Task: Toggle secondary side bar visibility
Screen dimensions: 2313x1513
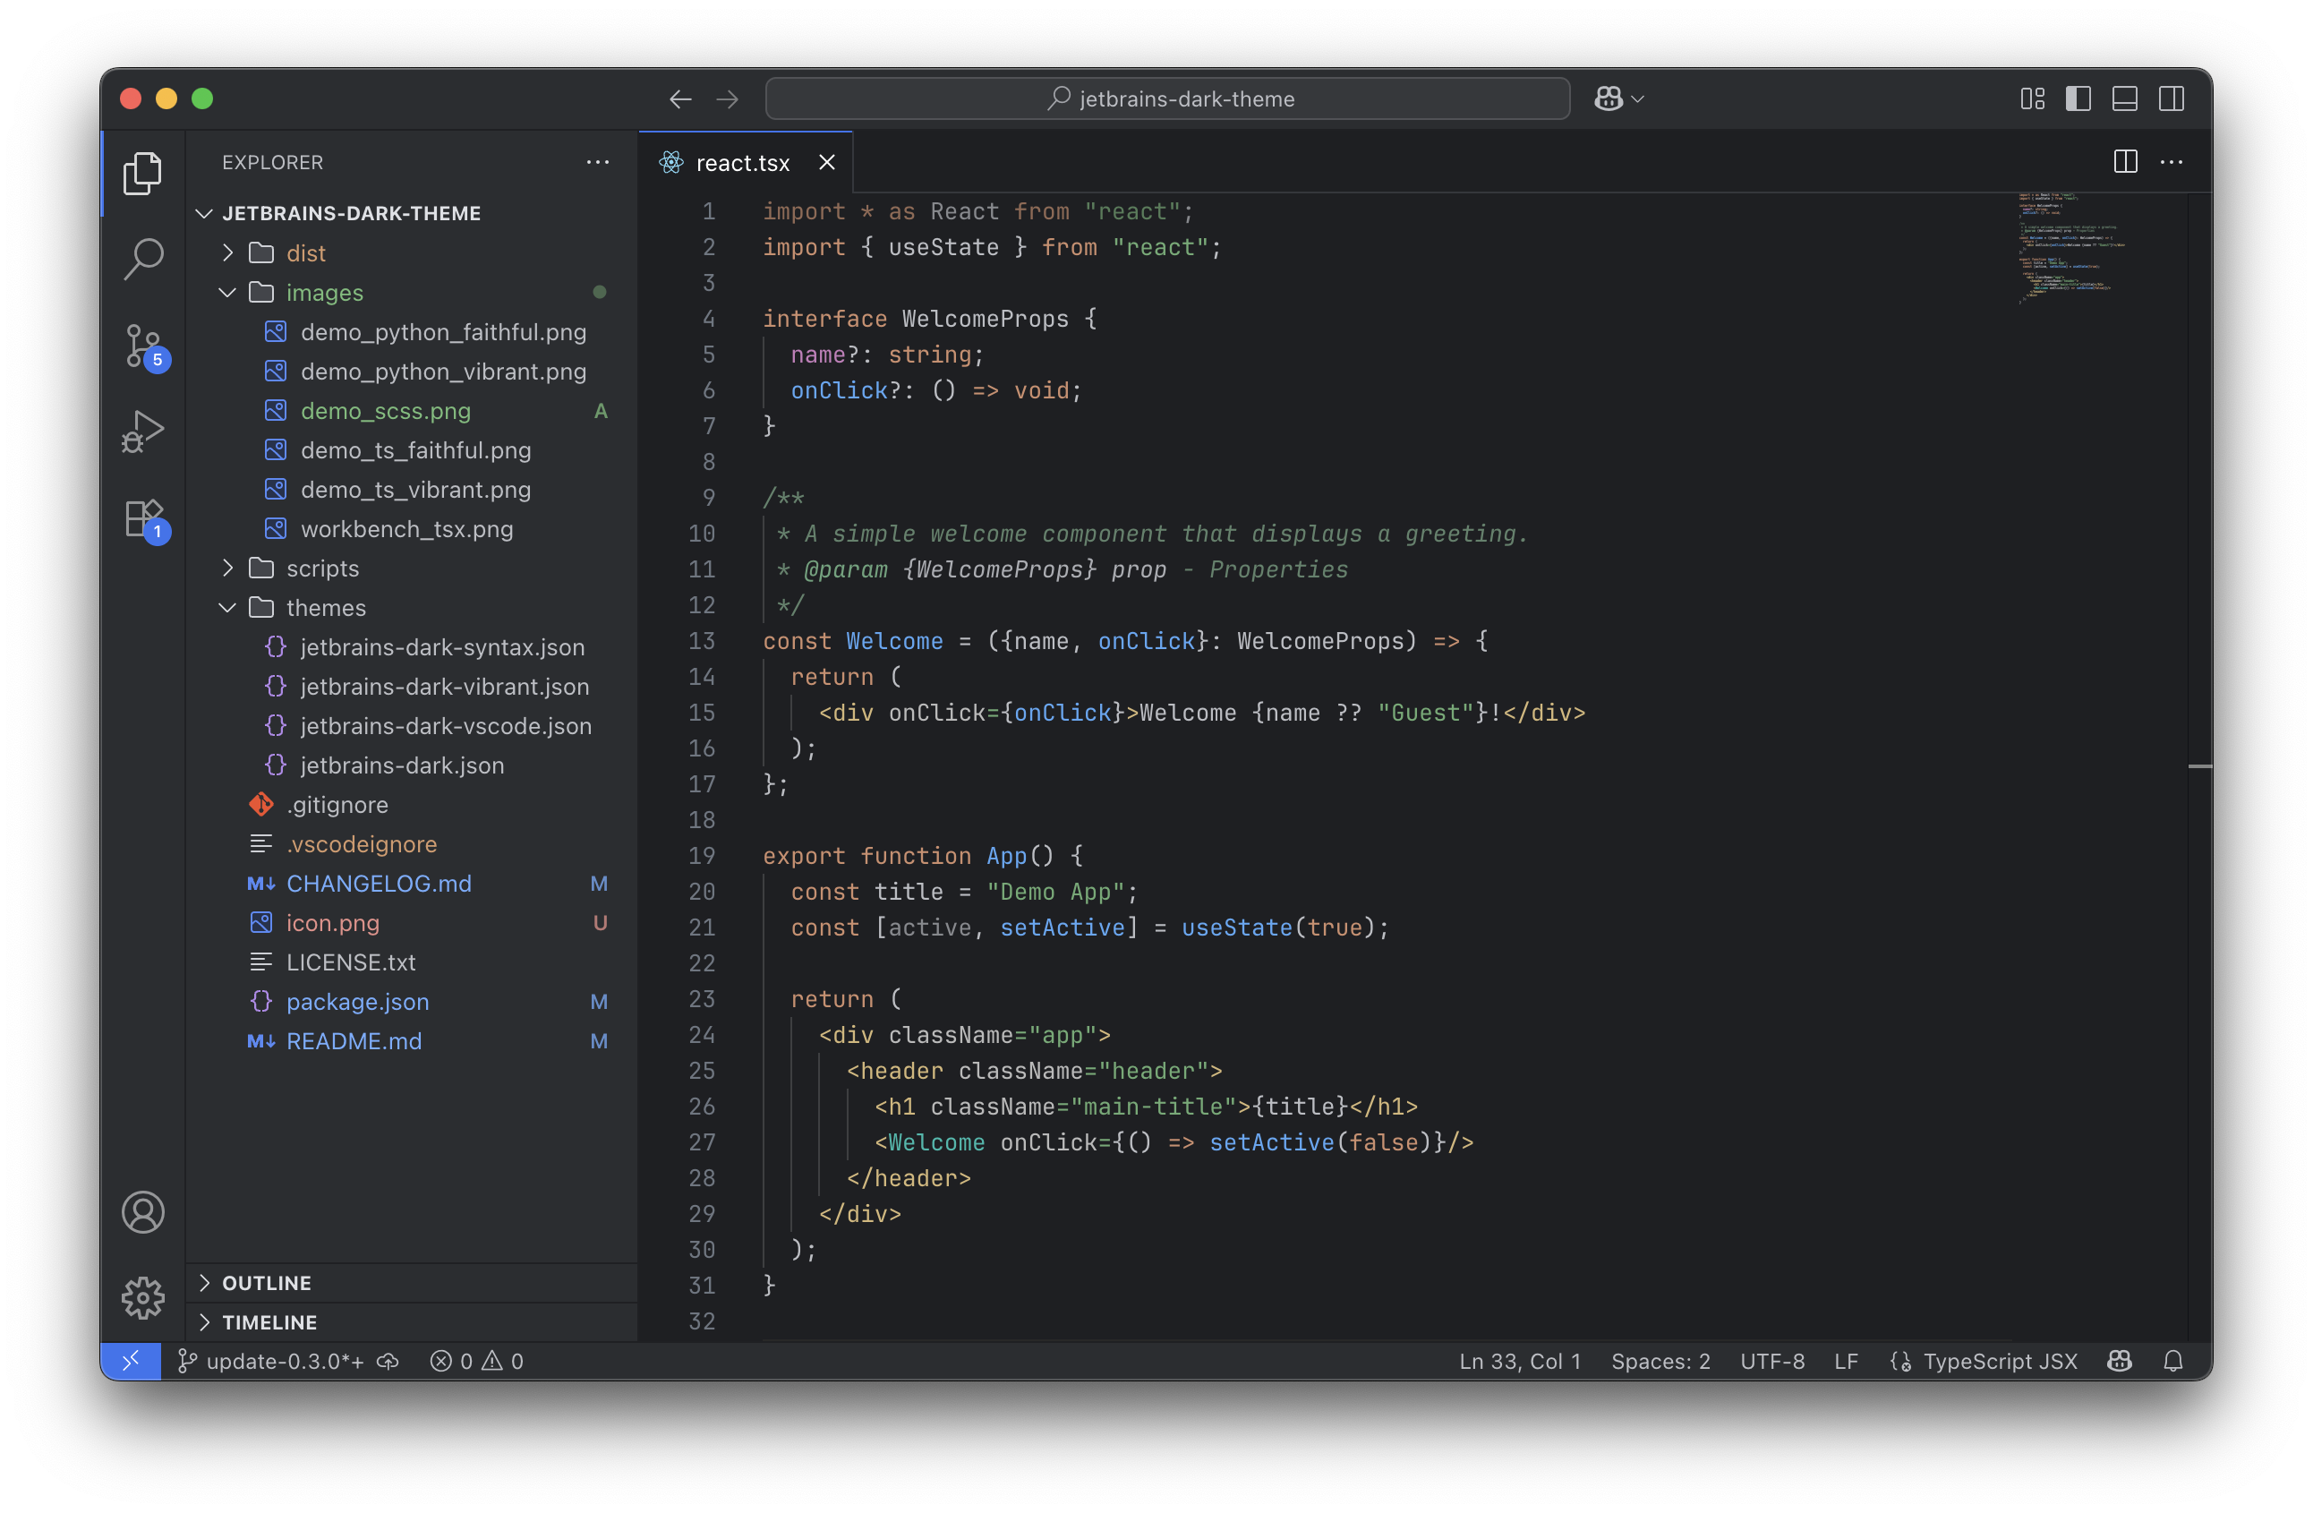Action: click(x=2171, y=99)
